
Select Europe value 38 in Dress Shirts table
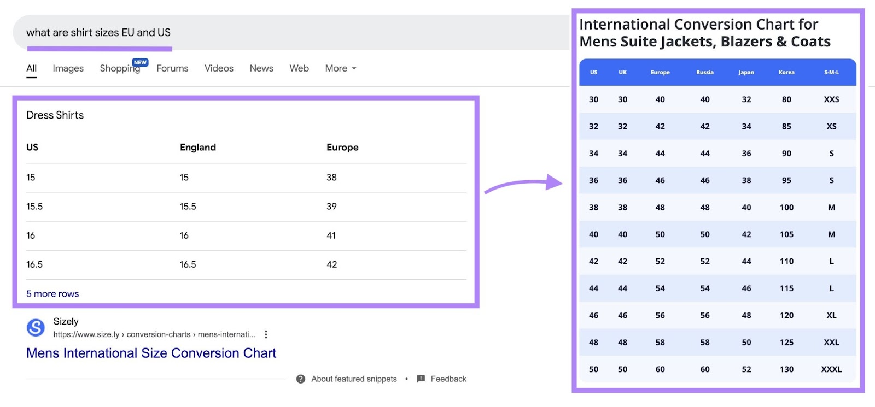pos(331,178)
